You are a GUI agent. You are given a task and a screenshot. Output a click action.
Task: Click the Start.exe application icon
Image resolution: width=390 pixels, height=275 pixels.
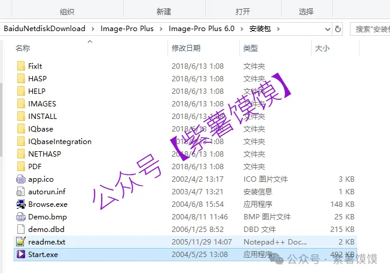pos(20,255)
